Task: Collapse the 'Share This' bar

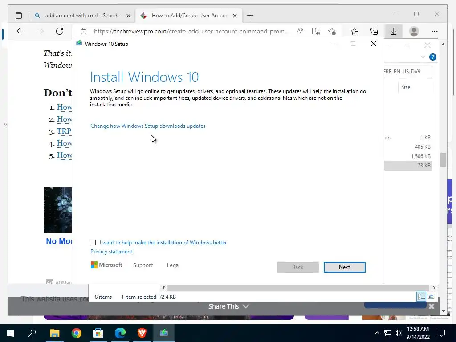Action: [x=228, y=306]
